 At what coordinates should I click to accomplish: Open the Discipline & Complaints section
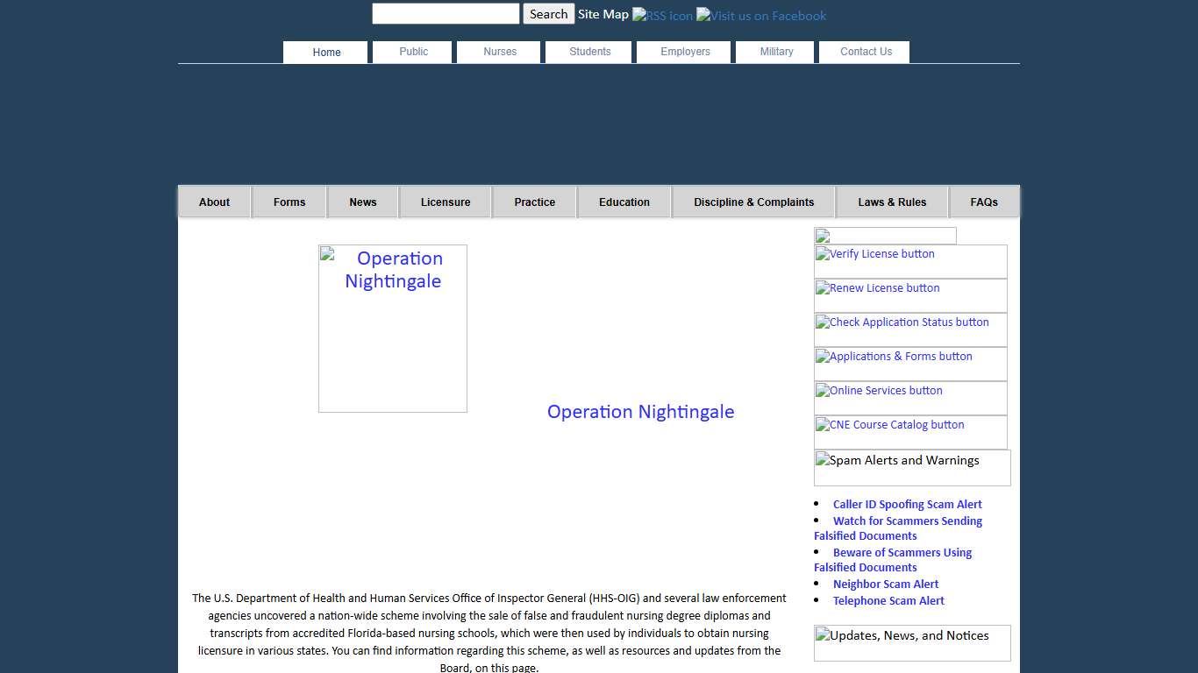(x=752, y=202)
